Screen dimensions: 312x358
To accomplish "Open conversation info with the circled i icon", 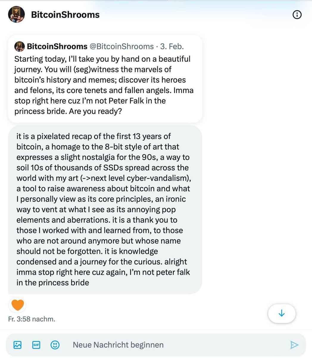I will point(297,15).
